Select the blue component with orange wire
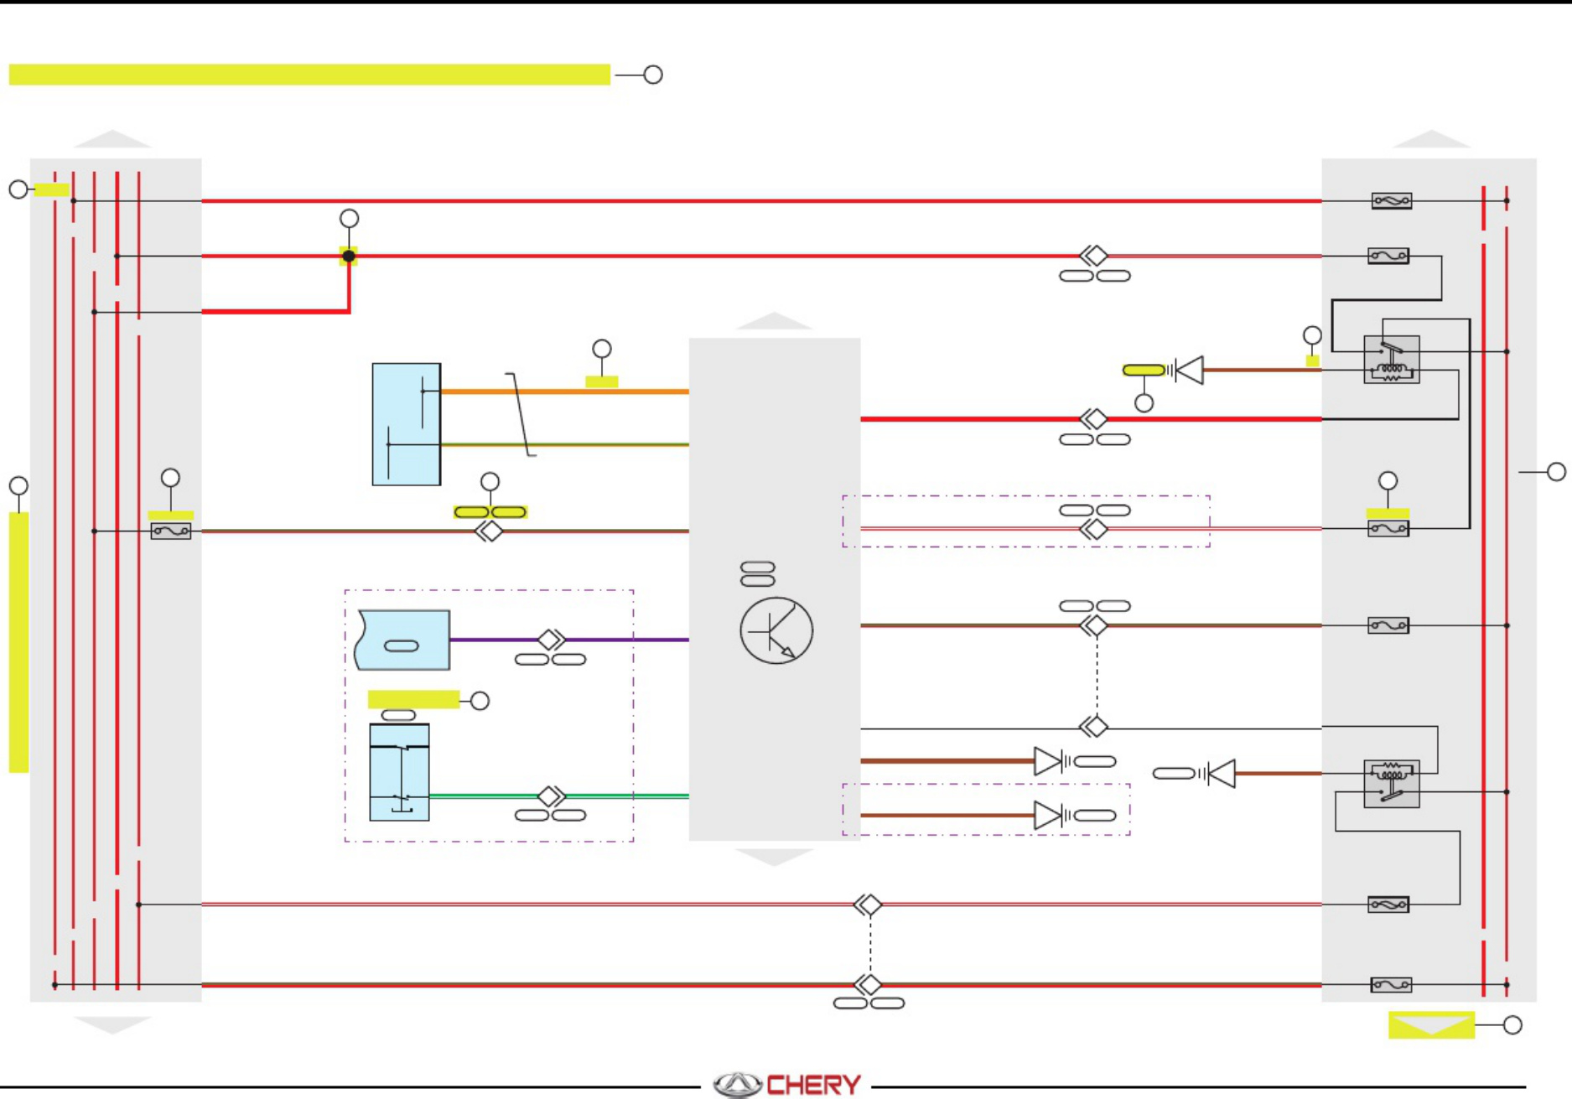Image resolution: width=1572 pixels, height=1099 pixels. [x=407, y=424]
